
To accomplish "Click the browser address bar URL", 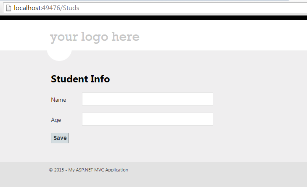I will point(46,8).
